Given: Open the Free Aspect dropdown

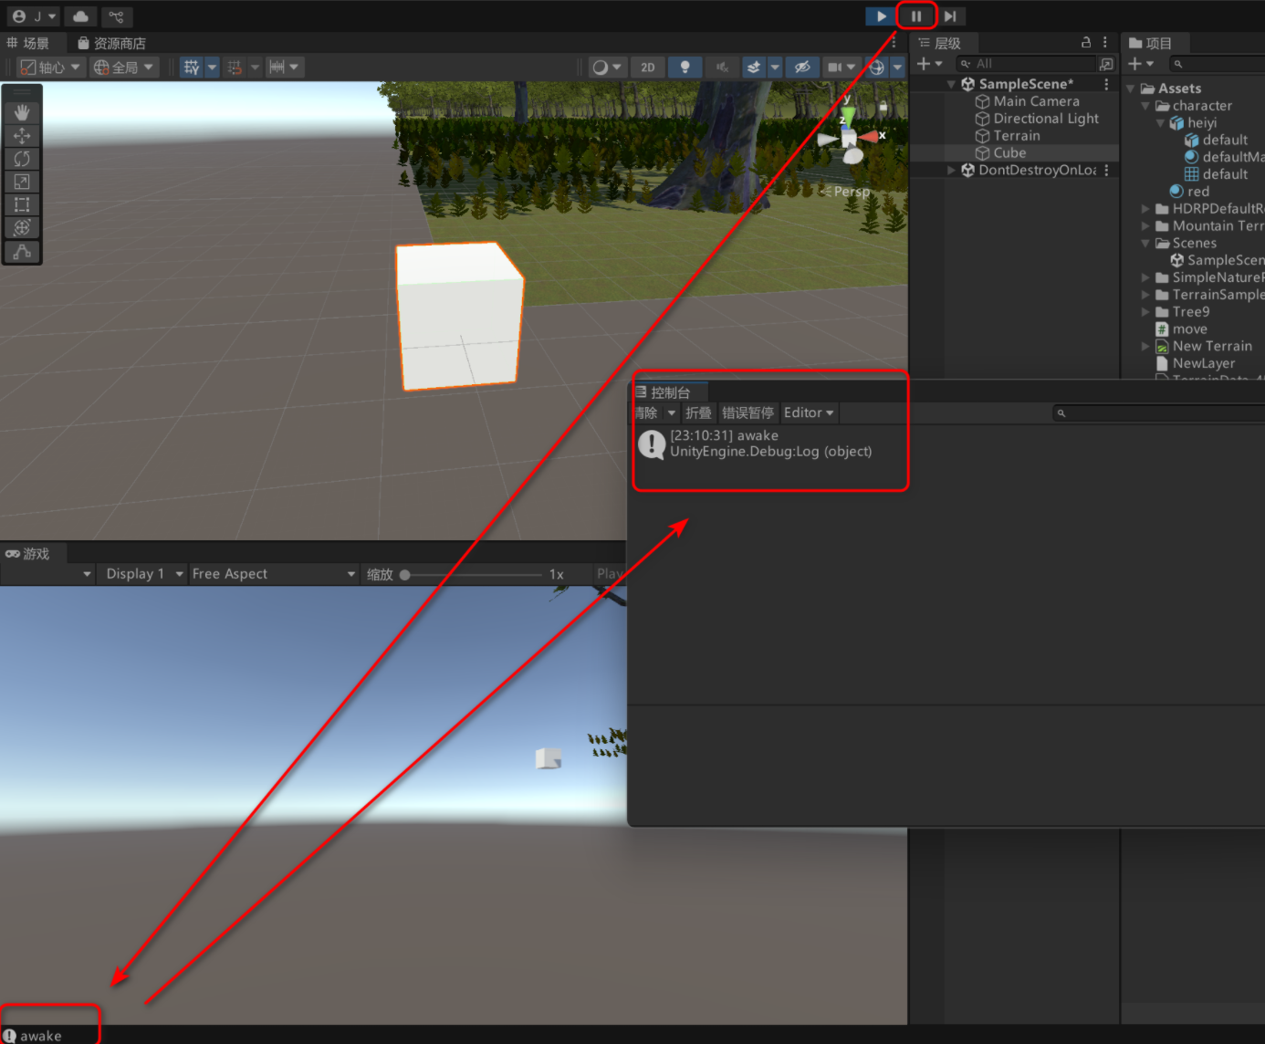Looking at the screenshot, I should (x=273, y=574).
